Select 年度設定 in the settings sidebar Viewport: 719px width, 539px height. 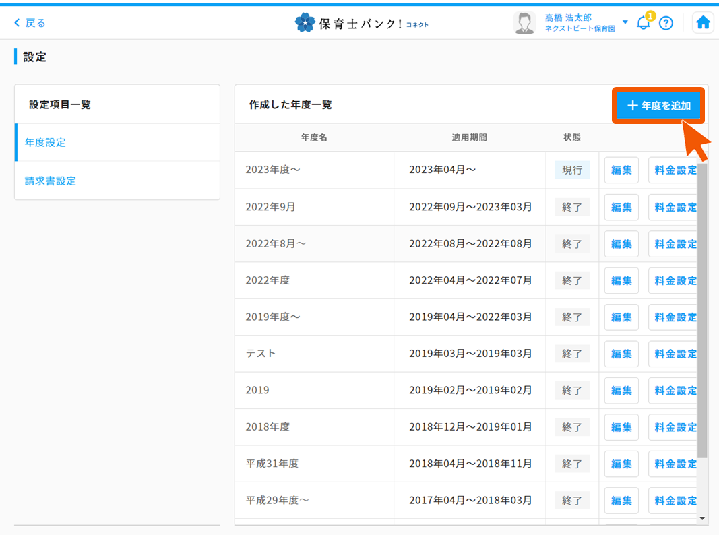click(44, 142)
